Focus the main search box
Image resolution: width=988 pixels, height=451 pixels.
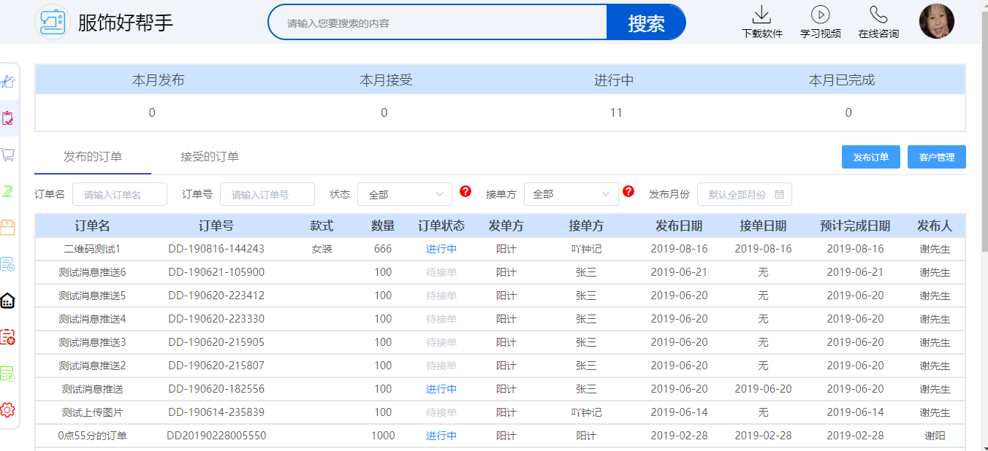(x=438, y=23)
